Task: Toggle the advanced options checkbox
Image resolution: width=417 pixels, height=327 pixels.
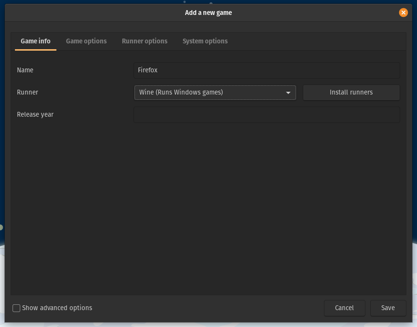Action: click(x=16, y=308)
